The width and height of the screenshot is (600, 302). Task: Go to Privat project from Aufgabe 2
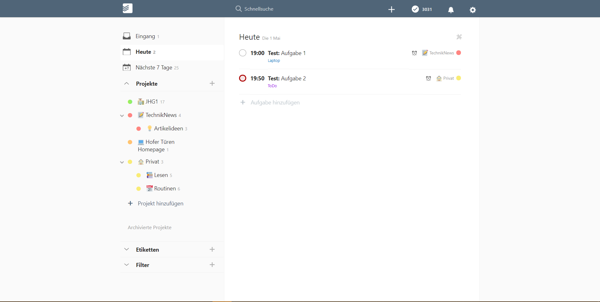[x=448, y=78]
